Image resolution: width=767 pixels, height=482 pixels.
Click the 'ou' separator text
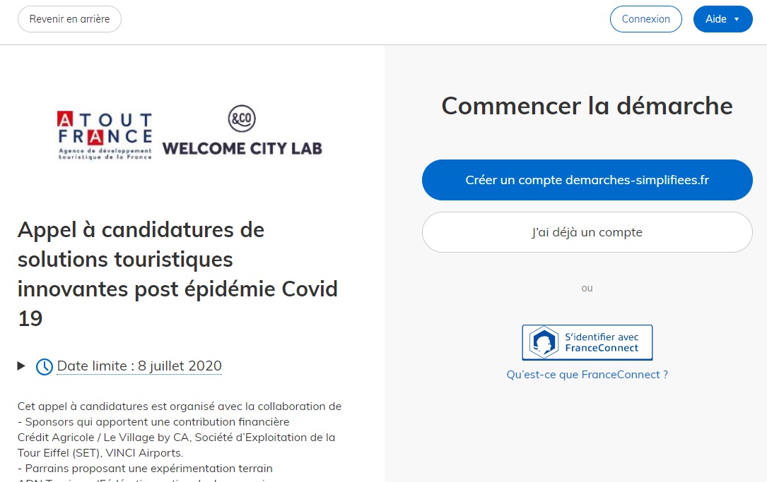(x=587, y=288)
